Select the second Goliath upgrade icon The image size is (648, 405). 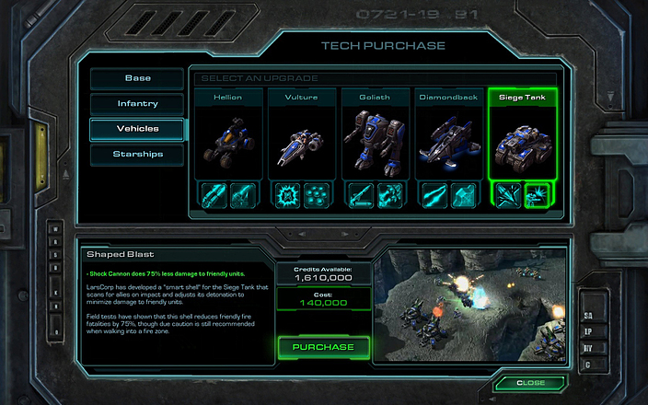(389, 195)
